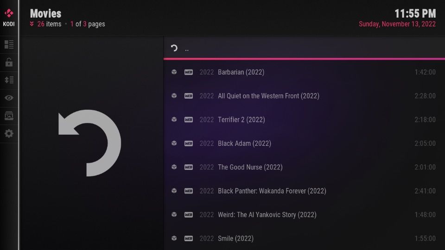This screenshot has width=445, height=250.
Task: Click the 2:41:00 duration value
Action: point(425,191)
